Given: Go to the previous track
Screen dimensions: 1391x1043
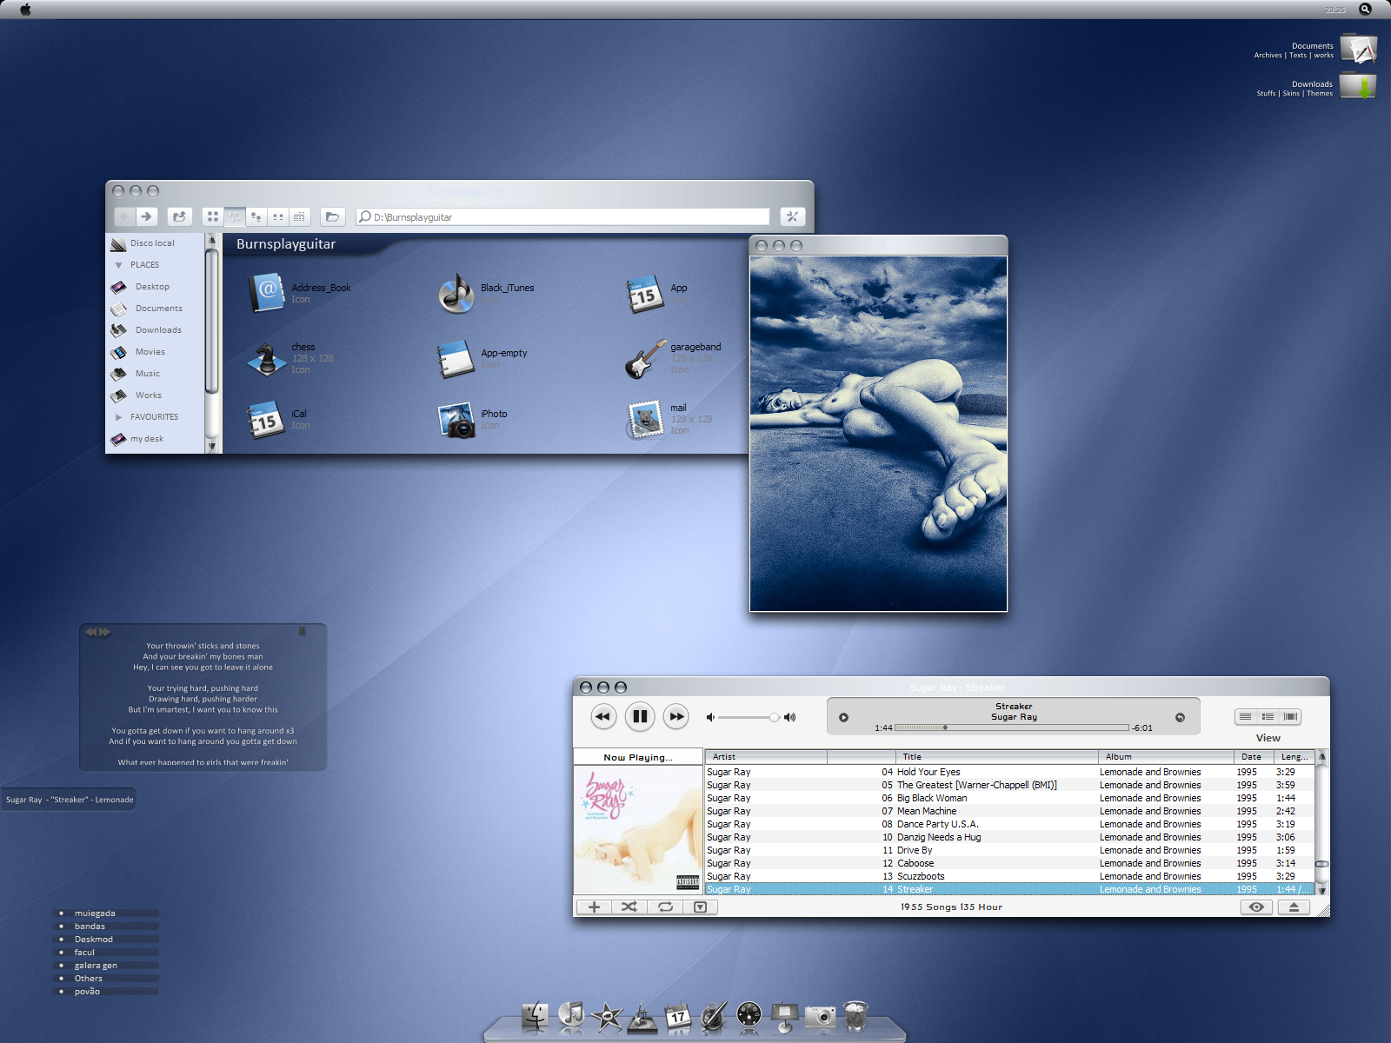Looking at the screenshot, I should [x=603, y=716].
